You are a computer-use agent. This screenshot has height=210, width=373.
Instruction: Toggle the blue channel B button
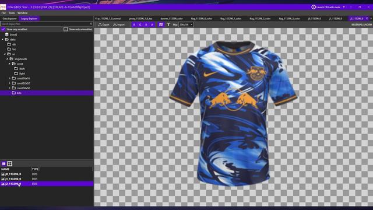(146, 24)
